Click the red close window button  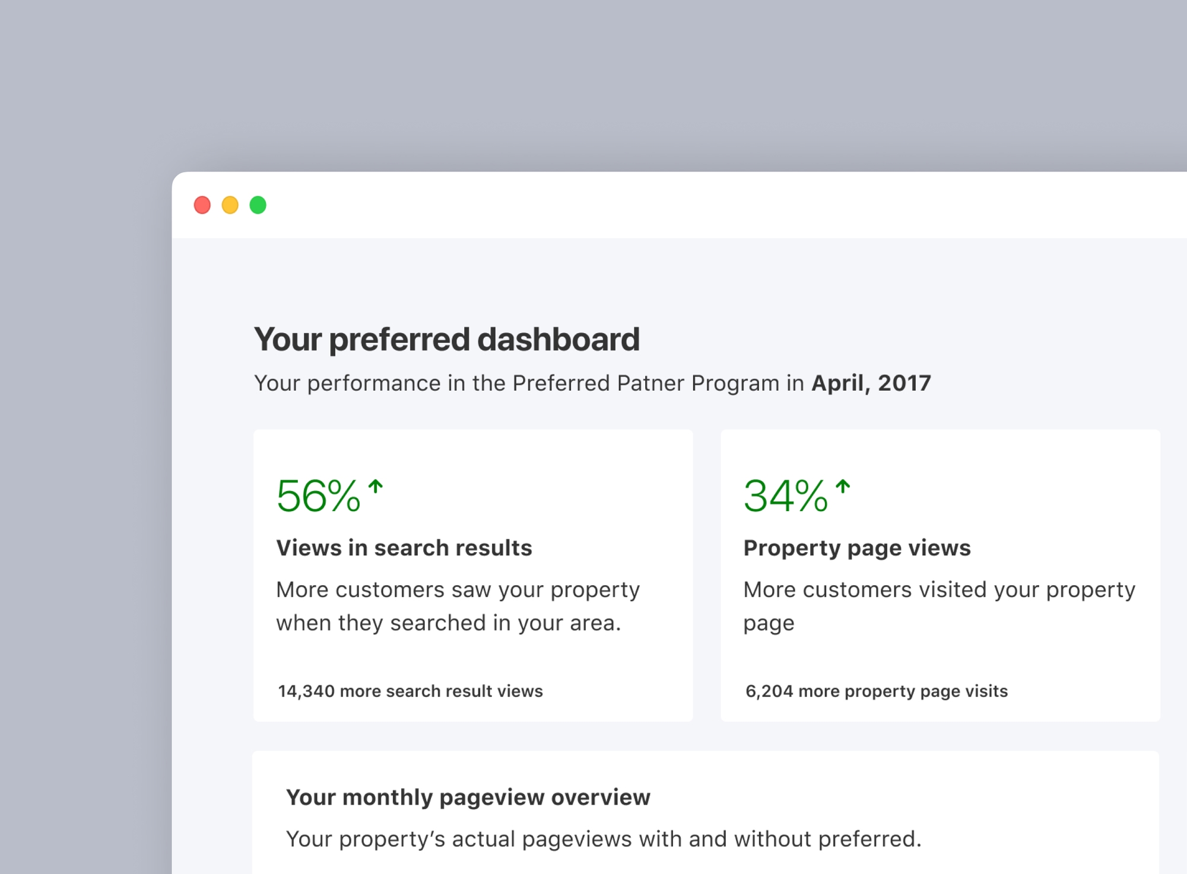pos(202,205)
